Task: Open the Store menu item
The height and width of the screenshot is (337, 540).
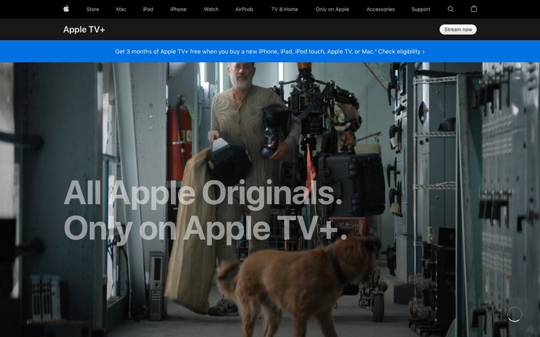Action: coord(93,10)
